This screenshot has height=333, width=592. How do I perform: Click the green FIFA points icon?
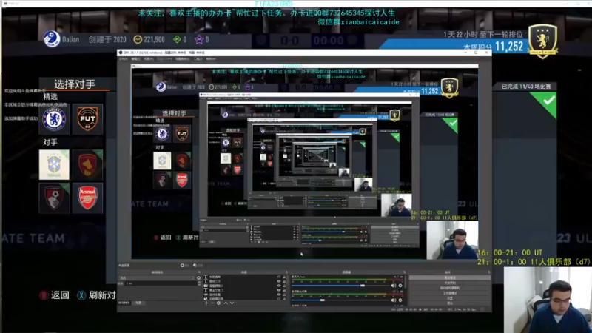[x=177, y=39]
